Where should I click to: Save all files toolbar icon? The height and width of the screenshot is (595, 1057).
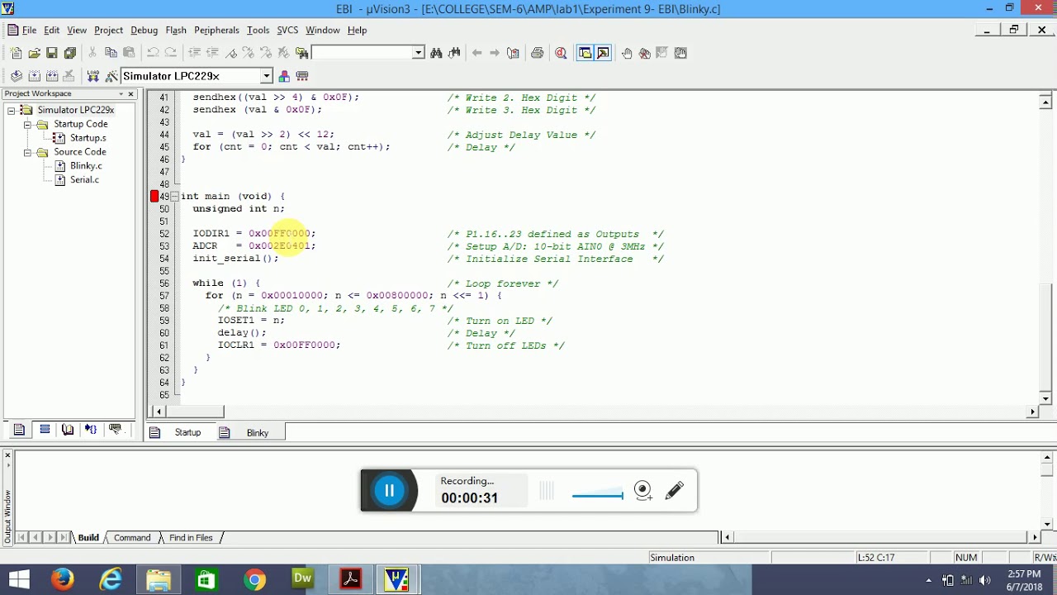click(69, 53)
